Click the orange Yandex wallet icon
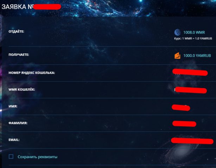The width and height of the screenshot is (216, 168). pyautogui.click(x=177, y=56)
